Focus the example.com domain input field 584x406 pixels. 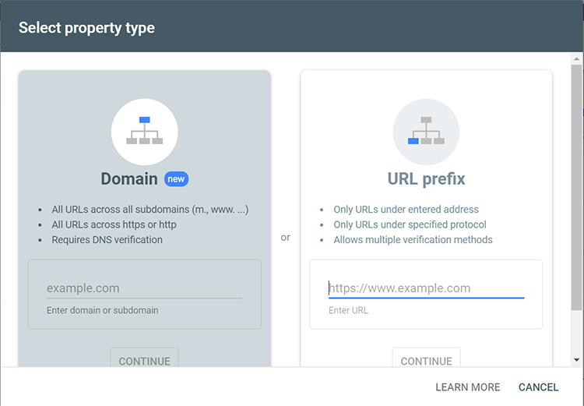144,288
